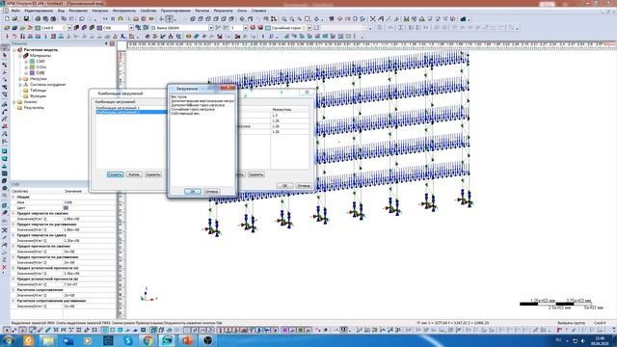Toggle the layer light bulb visibility icon
This screenshot has width=617, height=347.
point(65,28)
